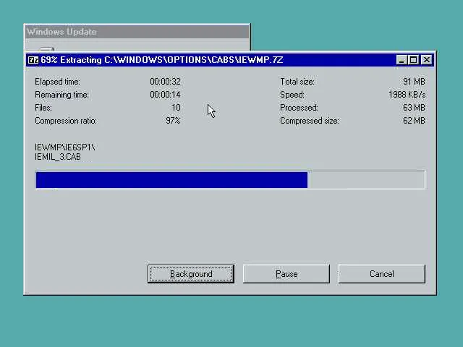Click the Processed value 63 MB
Image resolution: width=463 pixels, height=347 pixels.
click(x=414, y=108)
